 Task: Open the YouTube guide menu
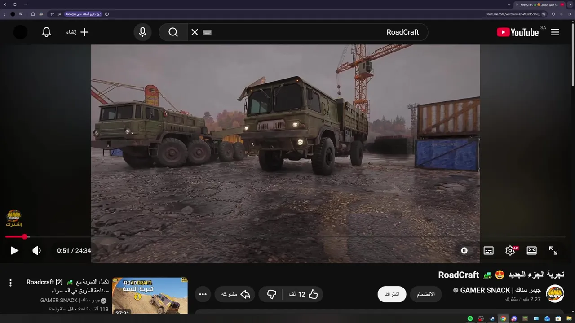pos(555,32)
